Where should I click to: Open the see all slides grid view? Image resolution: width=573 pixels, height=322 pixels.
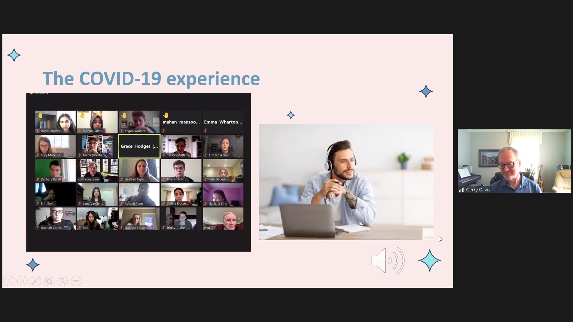click(x=49, y=281)
